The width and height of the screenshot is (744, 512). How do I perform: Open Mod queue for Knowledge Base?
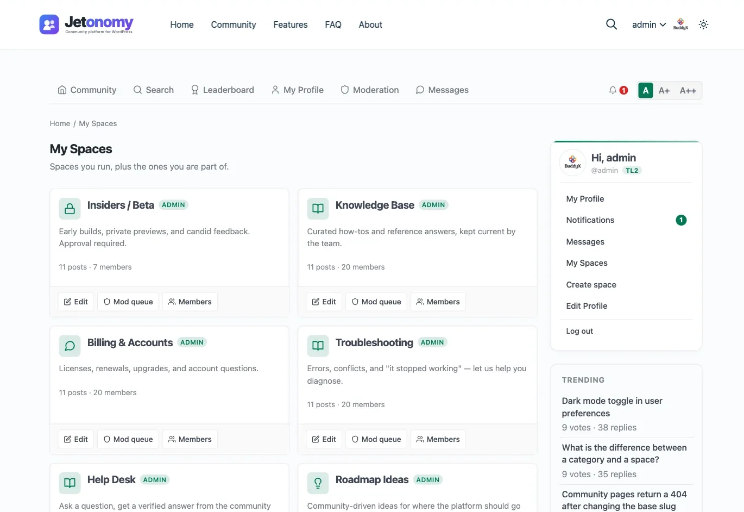pos(376,302)
